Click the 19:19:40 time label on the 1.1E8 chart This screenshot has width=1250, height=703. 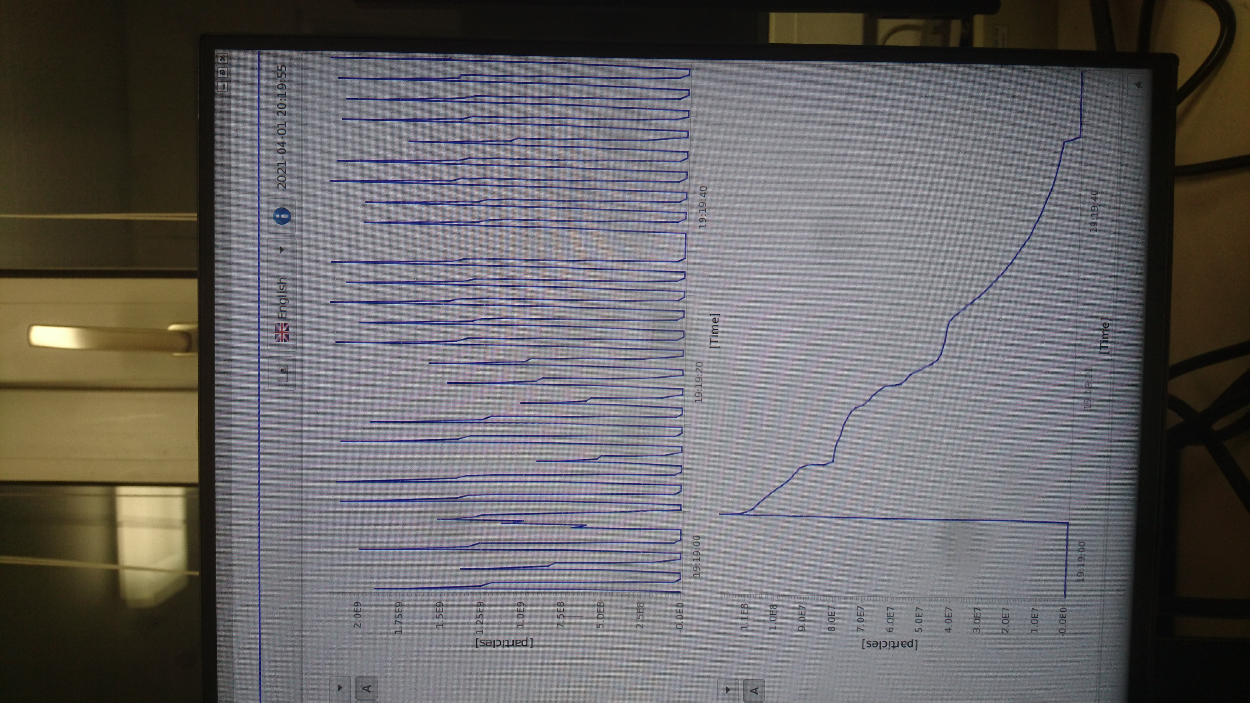(1094, 211)
